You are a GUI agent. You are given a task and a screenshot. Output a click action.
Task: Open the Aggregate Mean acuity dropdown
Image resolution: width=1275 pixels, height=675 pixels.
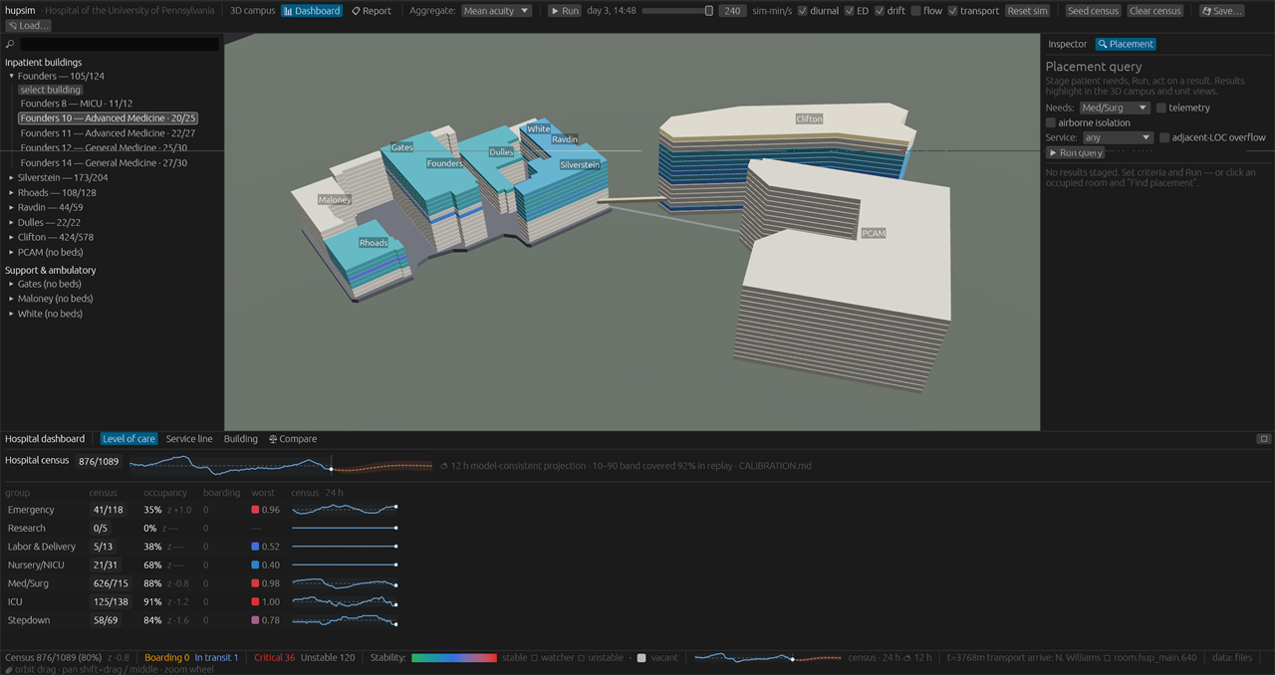496,11
